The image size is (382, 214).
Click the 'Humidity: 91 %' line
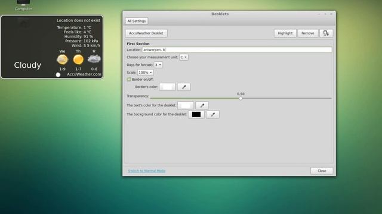point(78,36)
